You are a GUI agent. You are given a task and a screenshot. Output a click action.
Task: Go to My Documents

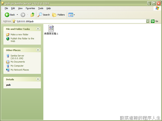tap(18, 62)
